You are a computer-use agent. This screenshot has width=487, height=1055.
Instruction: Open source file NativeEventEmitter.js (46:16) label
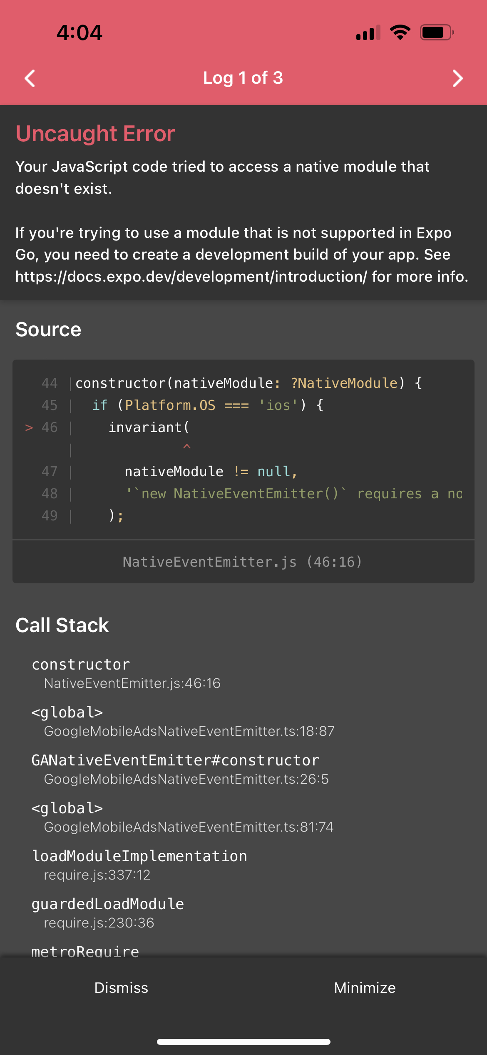[x=243, y=562]
